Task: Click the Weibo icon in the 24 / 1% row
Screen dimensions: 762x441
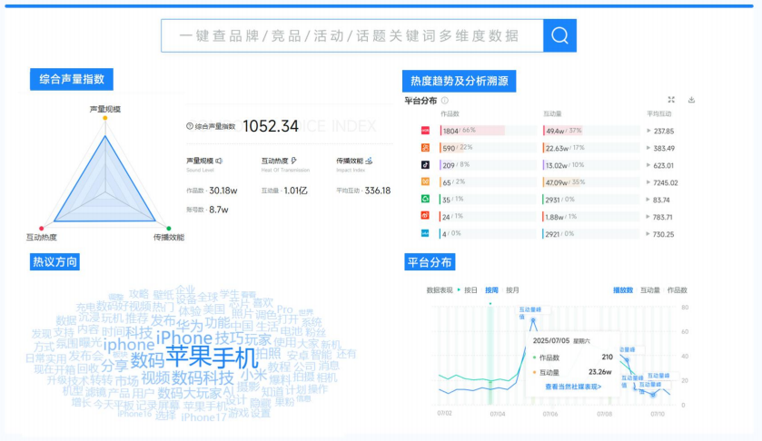Action: coord(425,216)
